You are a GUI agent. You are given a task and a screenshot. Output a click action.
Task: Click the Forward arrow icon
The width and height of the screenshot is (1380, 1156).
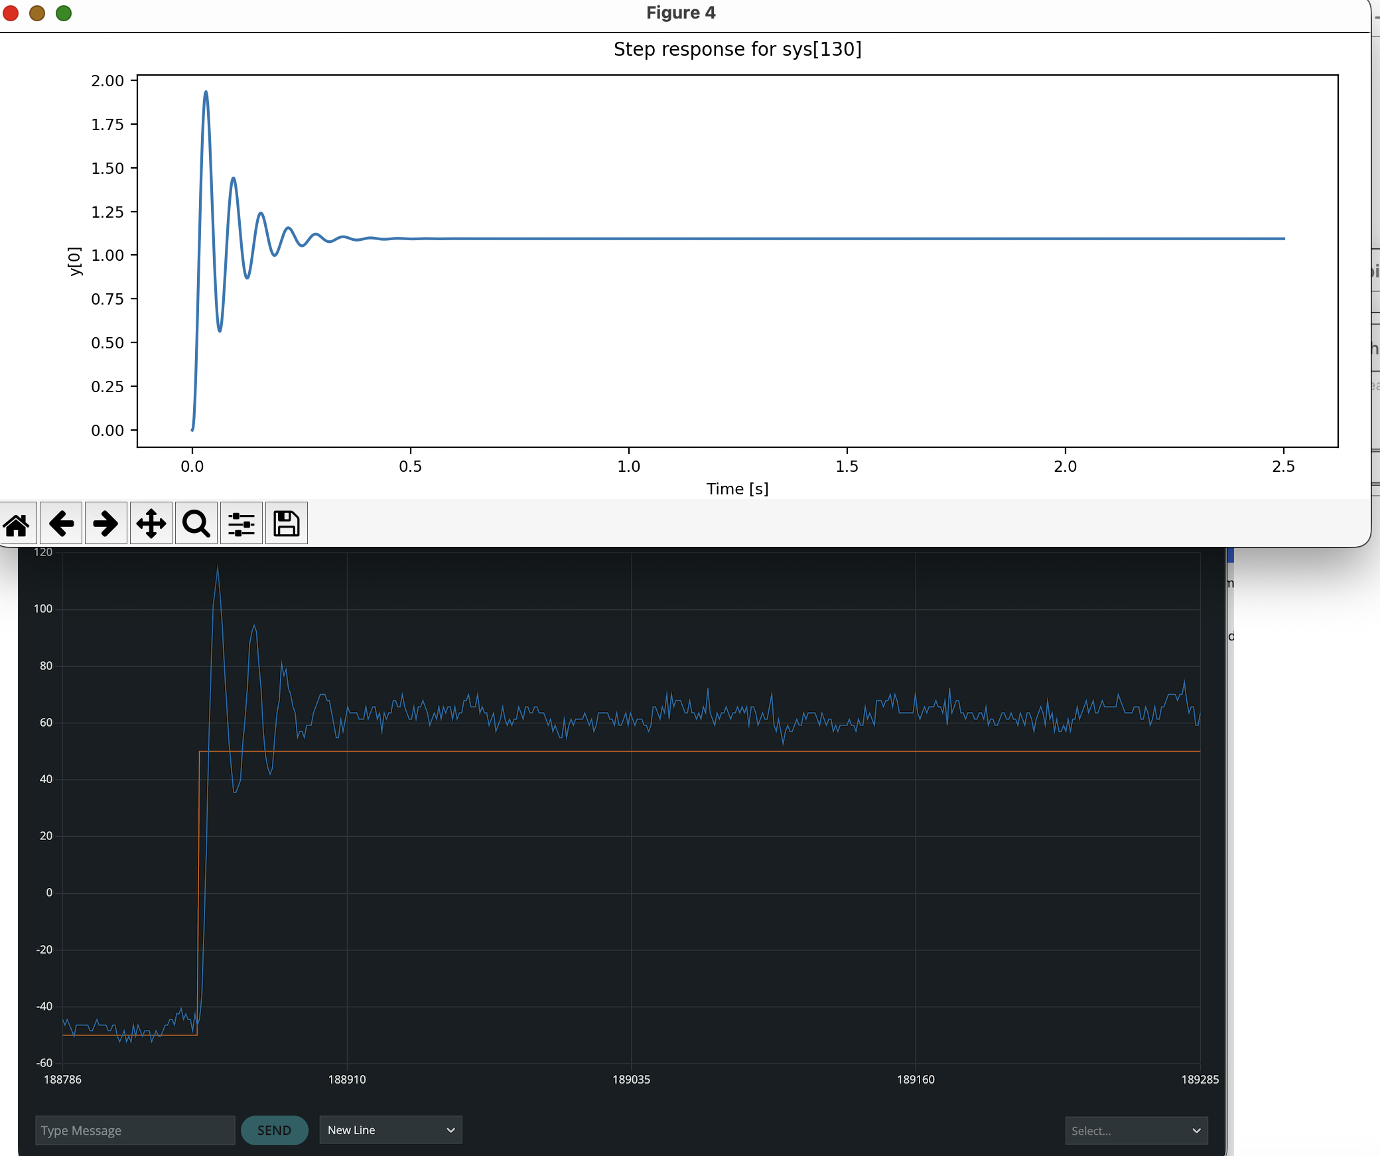106,524
